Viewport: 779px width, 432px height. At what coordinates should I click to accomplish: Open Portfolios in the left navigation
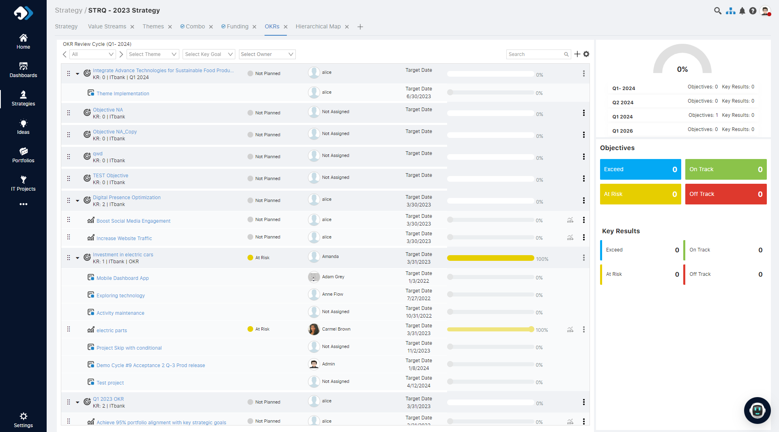click(x=23, y=155)
